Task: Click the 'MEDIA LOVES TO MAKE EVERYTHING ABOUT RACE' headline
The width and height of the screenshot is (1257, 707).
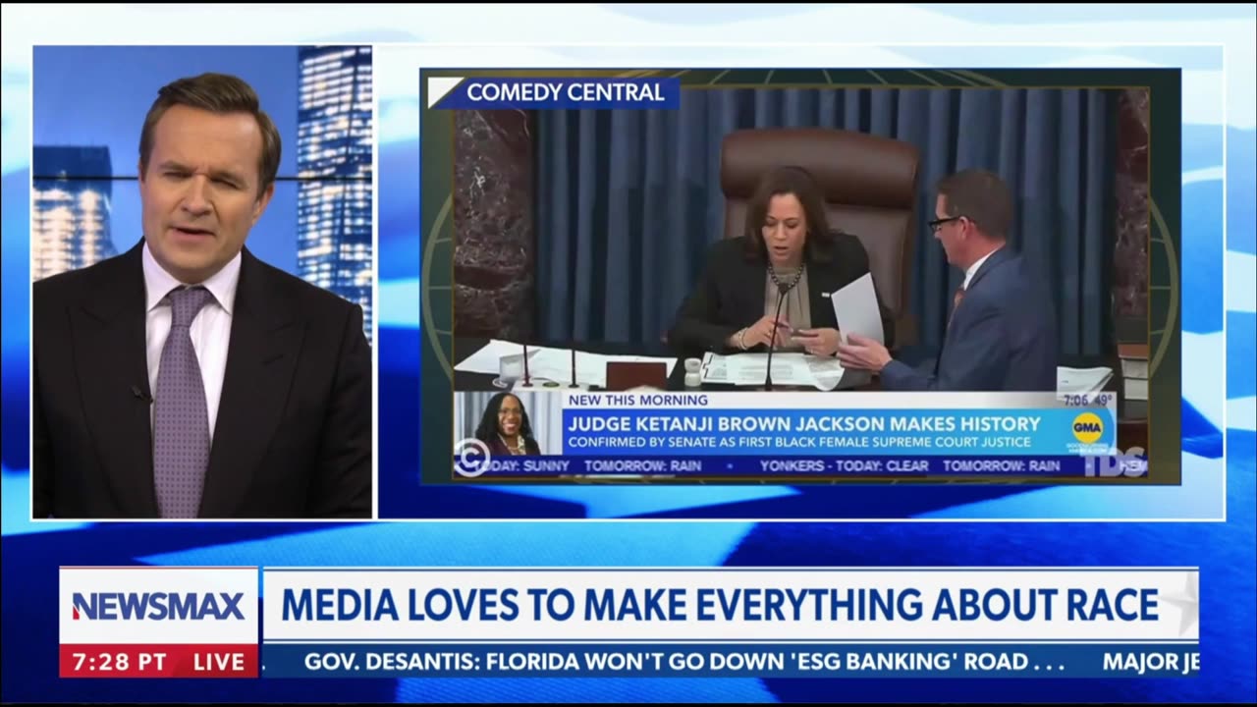Action: pyautogui.click(x=720, y=605)
